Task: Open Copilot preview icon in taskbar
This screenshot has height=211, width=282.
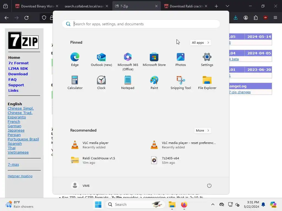Action: pyautogui.click(x=273, y=204)
